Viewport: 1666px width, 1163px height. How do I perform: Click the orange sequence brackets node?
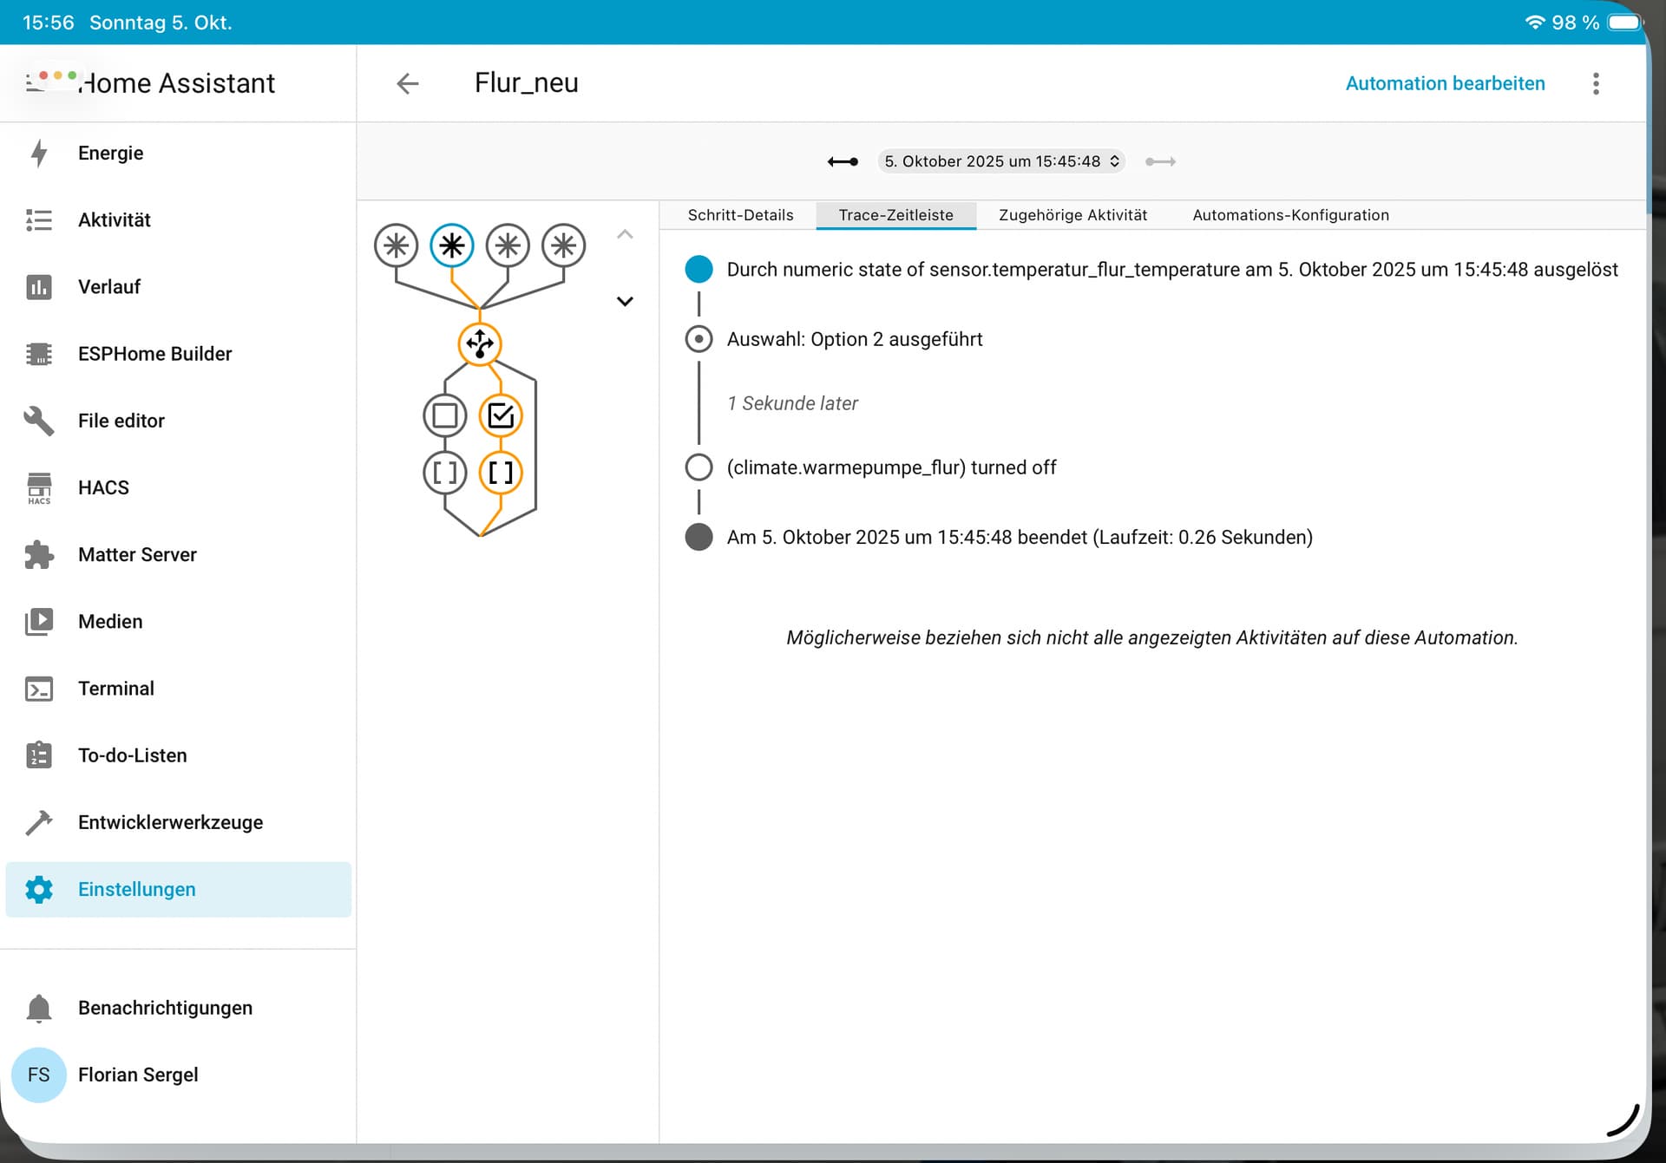pyautogui.click(x=501, y=473)
